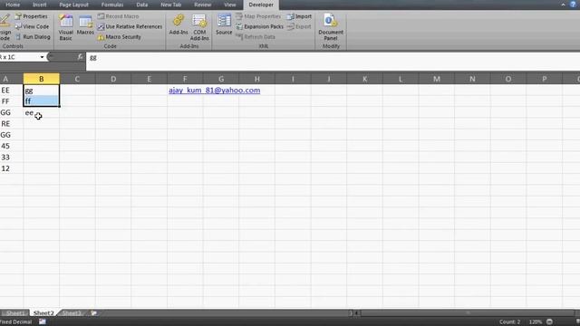Toggle Use Relative References

tap(130, 26)
